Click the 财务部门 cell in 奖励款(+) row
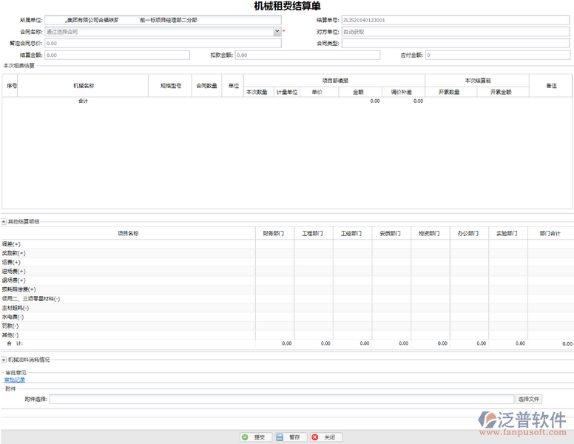Viewport: 574px width, 444px height. pyautogui.click(x=274, y=253)
